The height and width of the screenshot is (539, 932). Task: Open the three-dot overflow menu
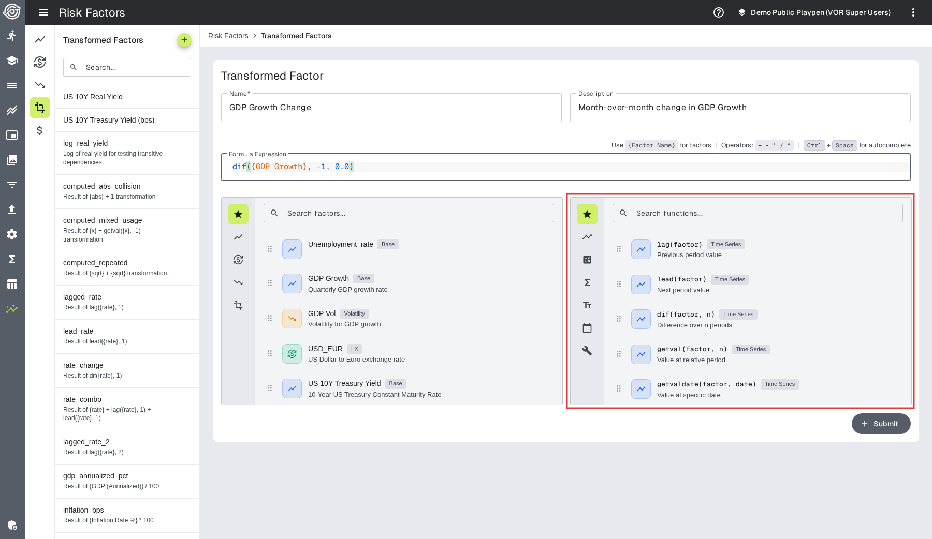tap(913, 12)
